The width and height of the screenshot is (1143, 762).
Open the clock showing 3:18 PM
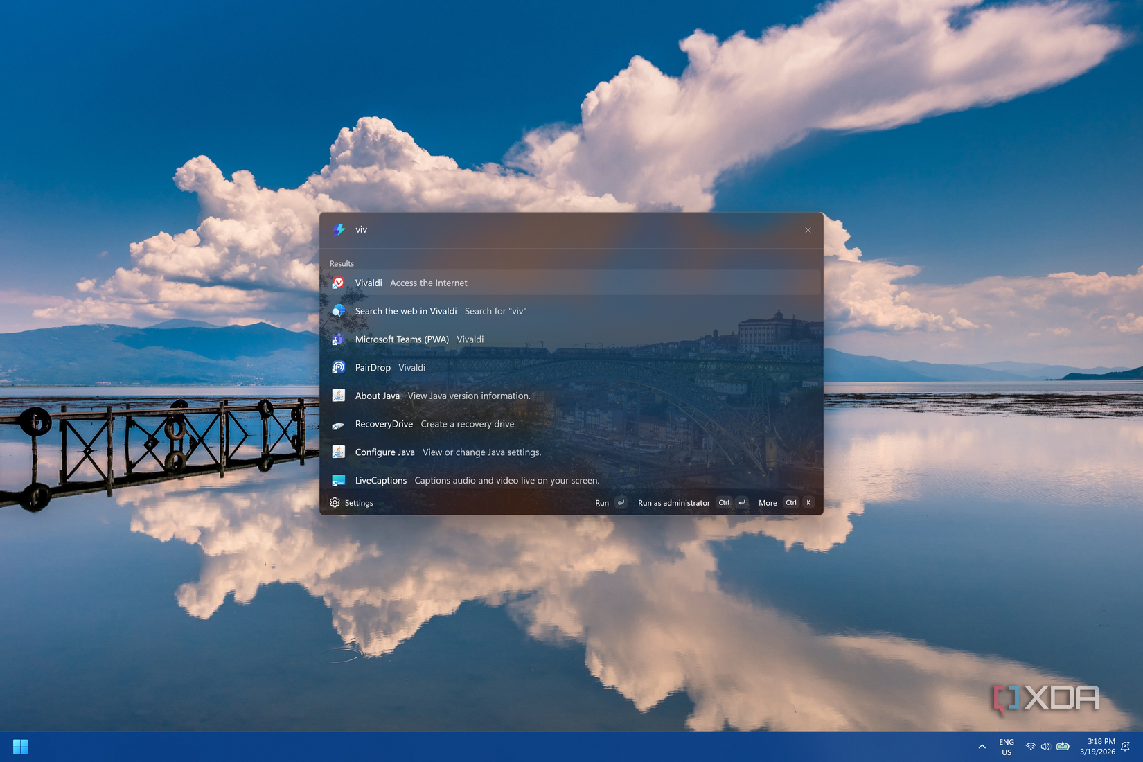click(x=1097, y=747)
